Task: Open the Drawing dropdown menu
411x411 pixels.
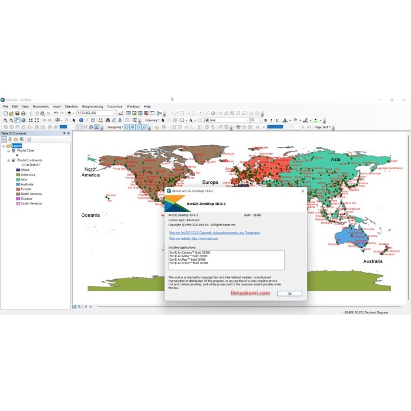Action: pos(152,120)
